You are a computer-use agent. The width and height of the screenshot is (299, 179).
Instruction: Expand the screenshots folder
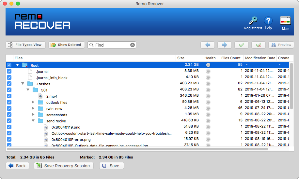point(33,115)
